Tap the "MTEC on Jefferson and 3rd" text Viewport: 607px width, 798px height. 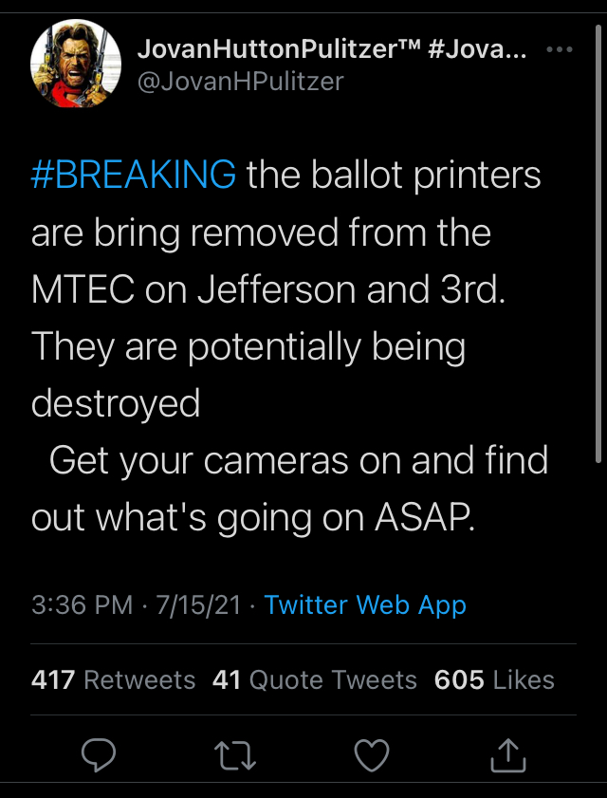(x=268, y=289)
